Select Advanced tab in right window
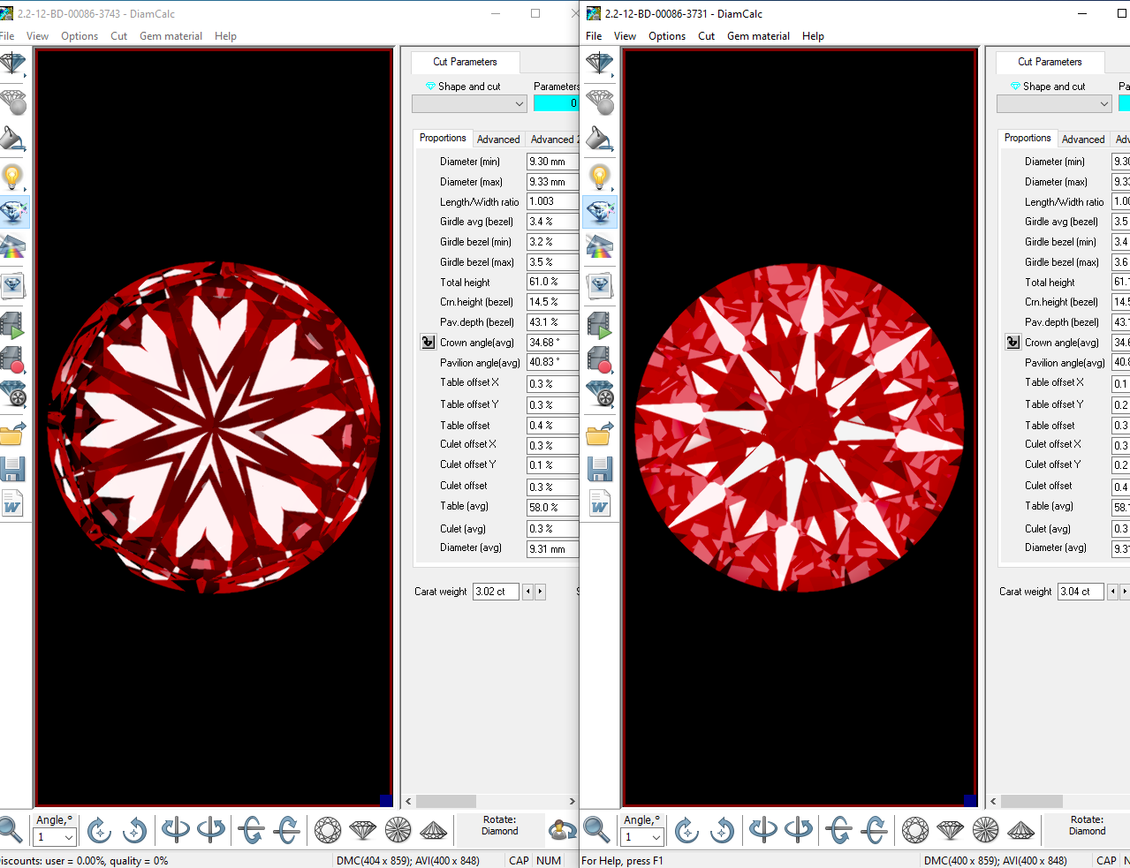The image size is (1130, 868). tap(1083, 140)
